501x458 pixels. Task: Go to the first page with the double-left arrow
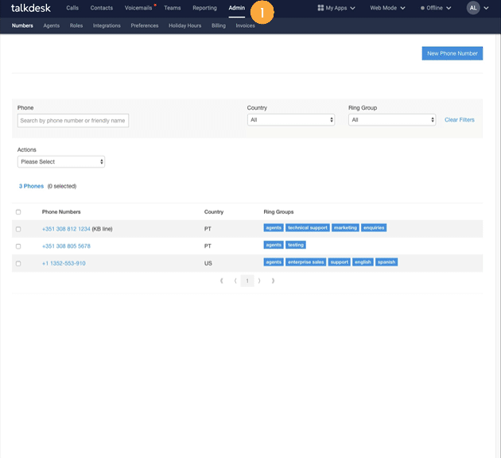click(x=221, y=281)
